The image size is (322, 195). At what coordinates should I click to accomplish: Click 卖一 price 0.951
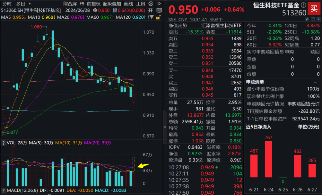(207, 63)
